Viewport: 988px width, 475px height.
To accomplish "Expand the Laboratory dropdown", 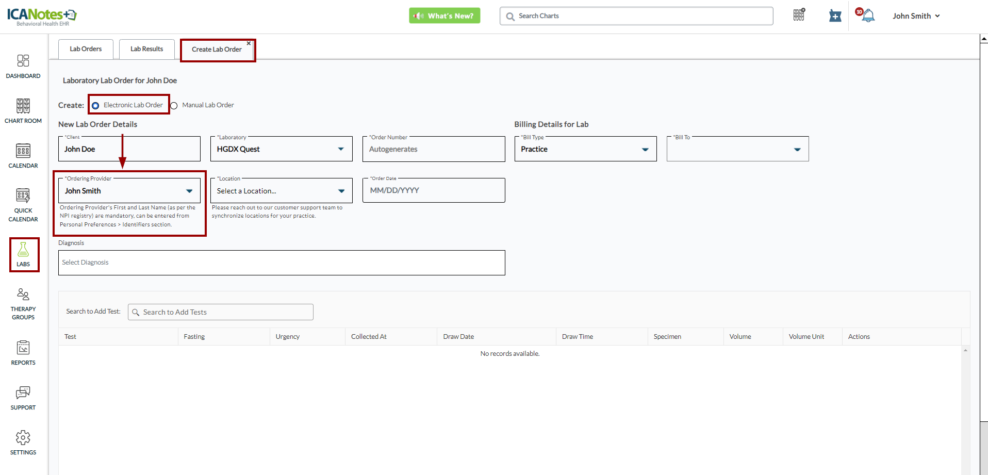I will (340, 149).
